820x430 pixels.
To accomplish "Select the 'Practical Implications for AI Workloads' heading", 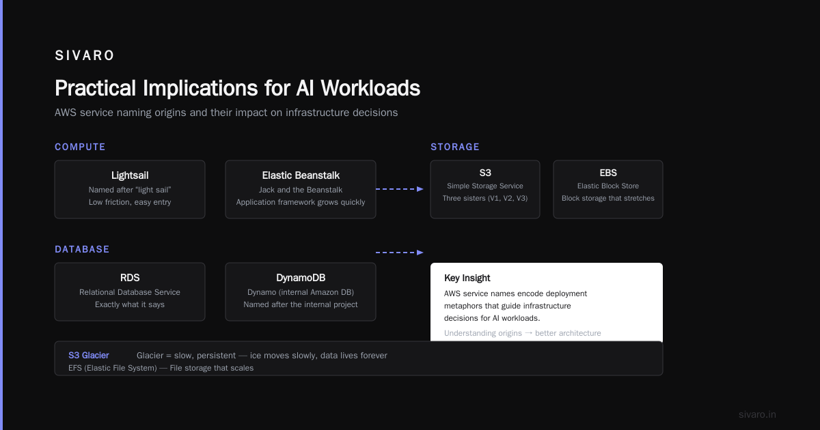I will [237, 88].
